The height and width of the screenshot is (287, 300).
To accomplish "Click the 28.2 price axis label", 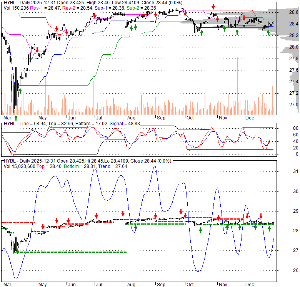I will click(294, 35).
